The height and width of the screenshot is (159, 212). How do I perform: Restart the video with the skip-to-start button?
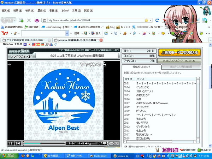(x=18, y=143)
